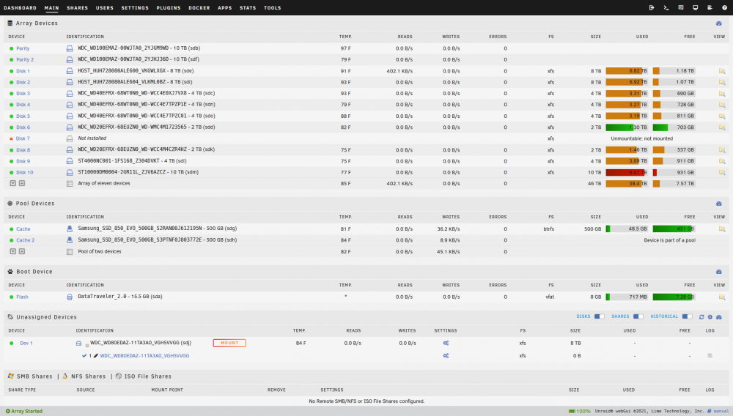
Task: Open WDC partition 1 settings gears
Action: (446, 356)
